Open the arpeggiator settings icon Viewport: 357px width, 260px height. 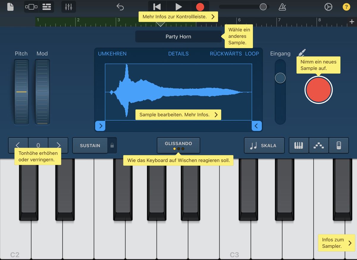tap(319, 145)
